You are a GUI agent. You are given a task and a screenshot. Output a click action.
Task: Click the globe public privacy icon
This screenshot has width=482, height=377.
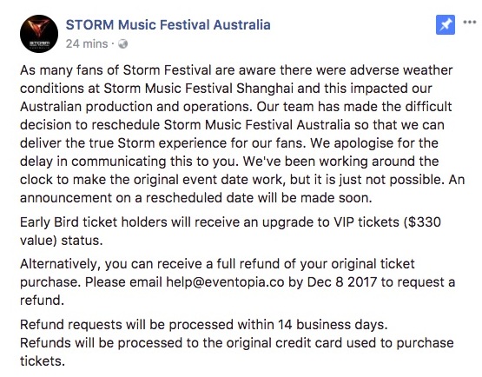(x=122, y=44)
